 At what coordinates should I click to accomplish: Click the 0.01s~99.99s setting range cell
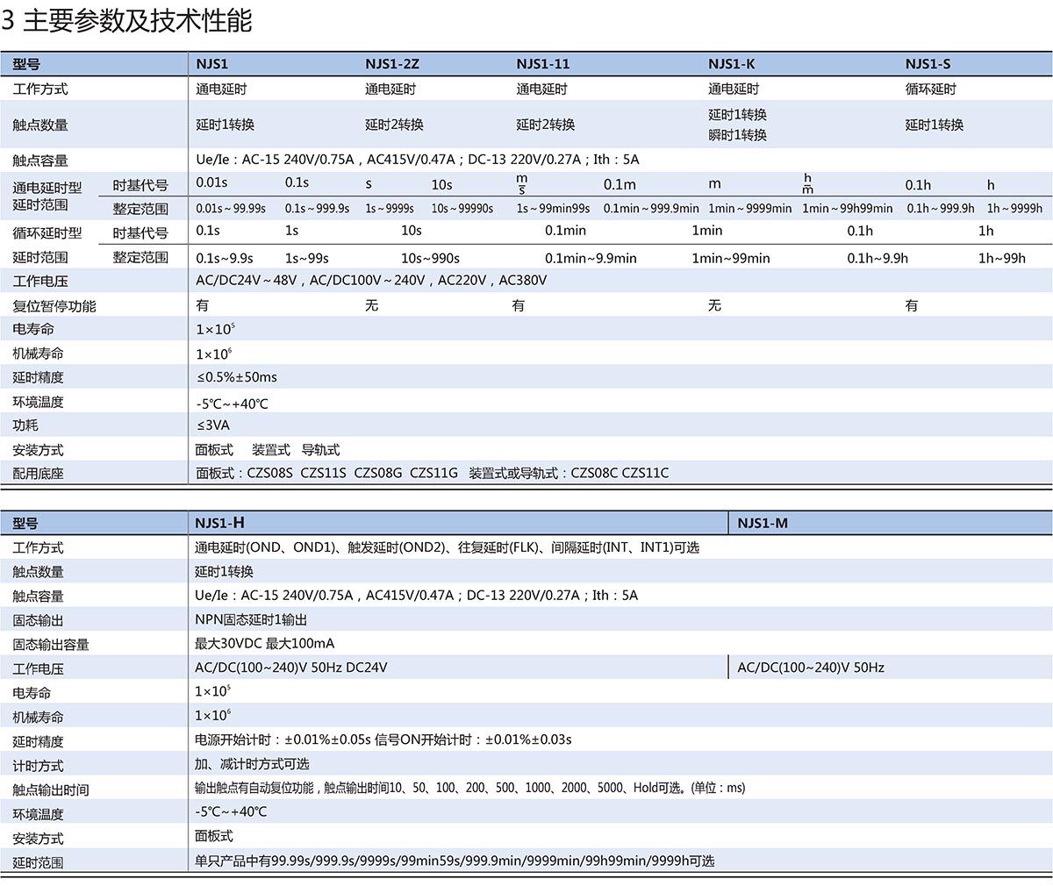click(231, 209)
